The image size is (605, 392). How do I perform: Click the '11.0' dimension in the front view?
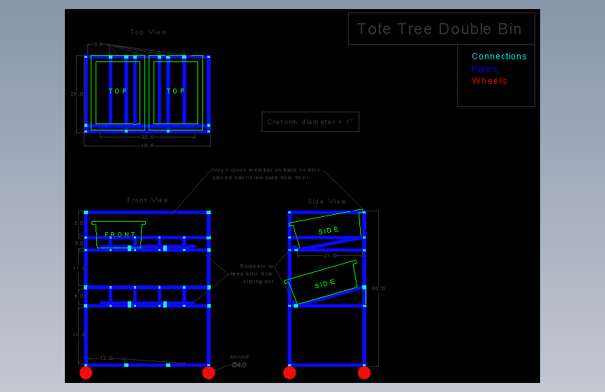point(79,268)
